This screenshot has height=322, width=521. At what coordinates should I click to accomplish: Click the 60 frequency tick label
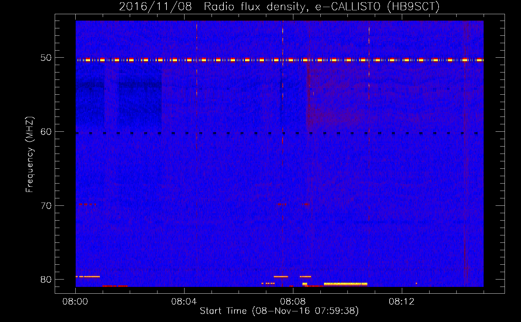(x=46, y=132)
